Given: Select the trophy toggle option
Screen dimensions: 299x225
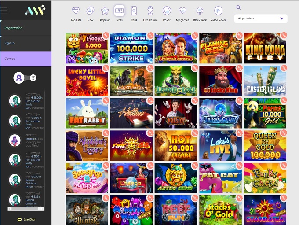Looking at the screenshot, I should [33, 78].
